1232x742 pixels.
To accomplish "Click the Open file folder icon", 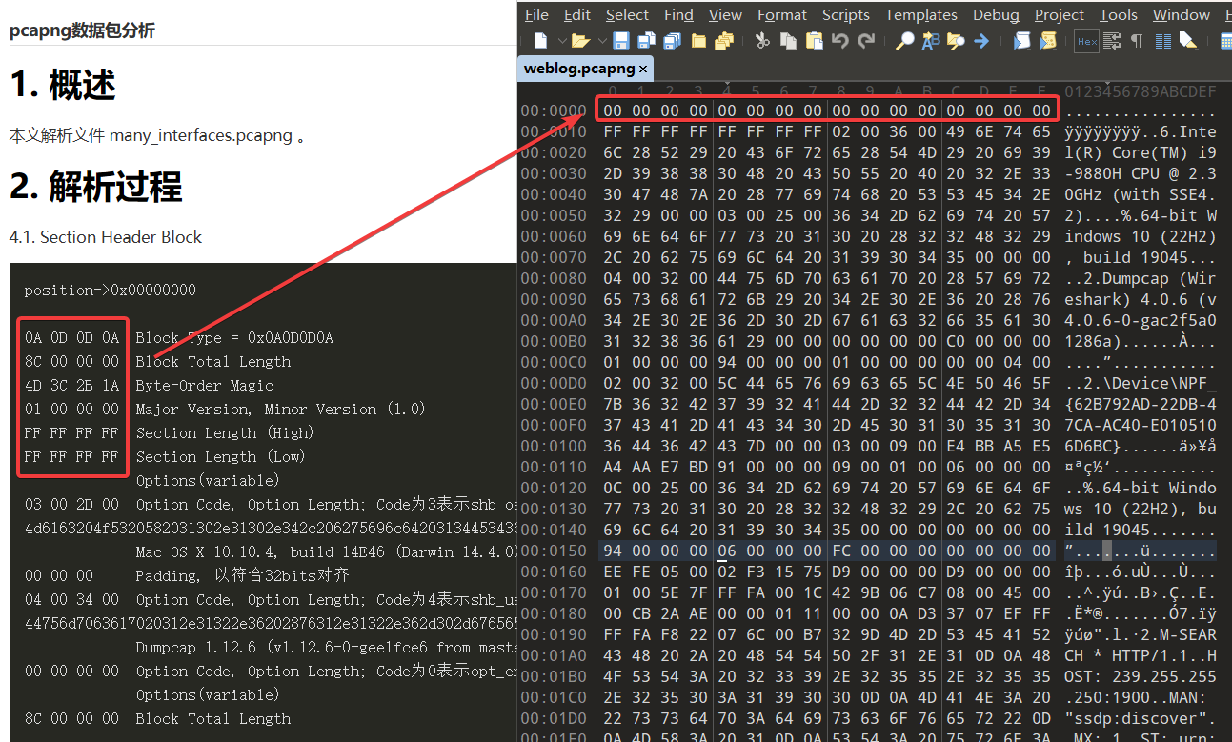I will pyautogui.click(x=579, y=41).
